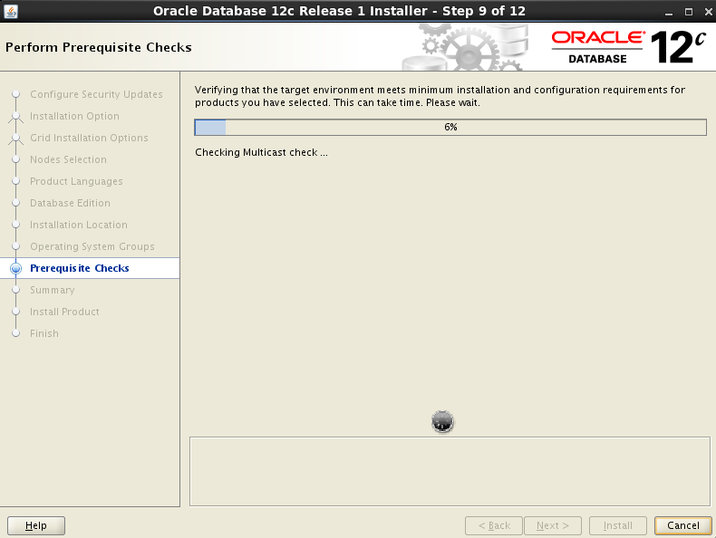Select Installation Option step in sidebar
The width and height of the screenshot is (716, 538).
[74, 116]
